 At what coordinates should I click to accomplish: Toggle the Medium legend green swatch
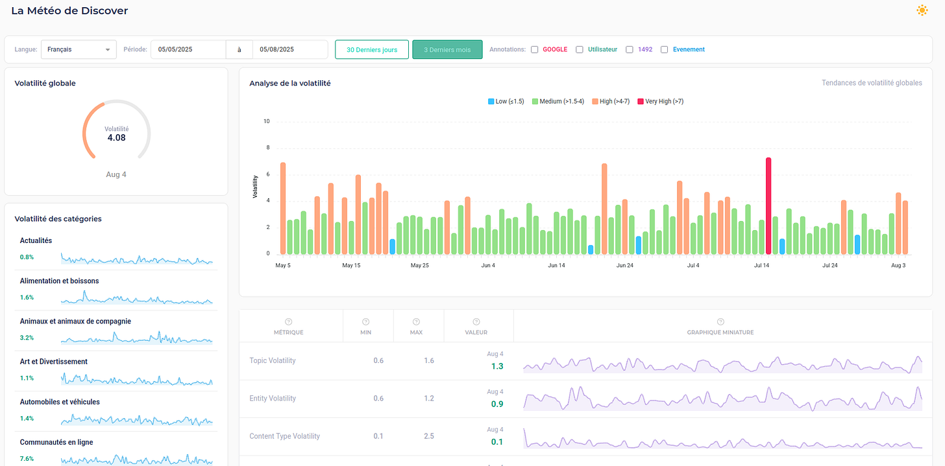click(535, 101)
